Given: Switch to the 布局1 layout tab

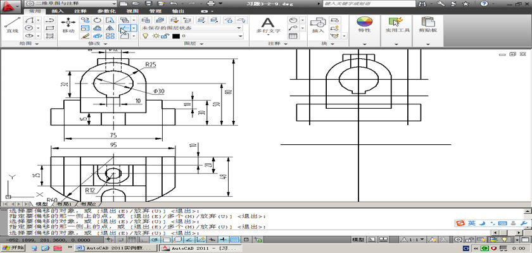Looking at the screenshot, I should 64,204.
